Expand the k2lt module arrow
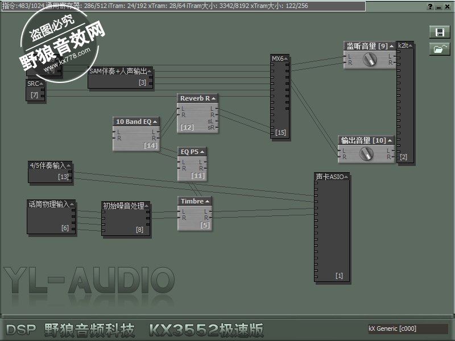 tap(410, 45)
